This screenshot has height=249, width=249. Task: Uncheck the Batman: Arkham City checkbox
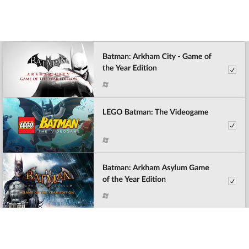[x=232, y=70]
